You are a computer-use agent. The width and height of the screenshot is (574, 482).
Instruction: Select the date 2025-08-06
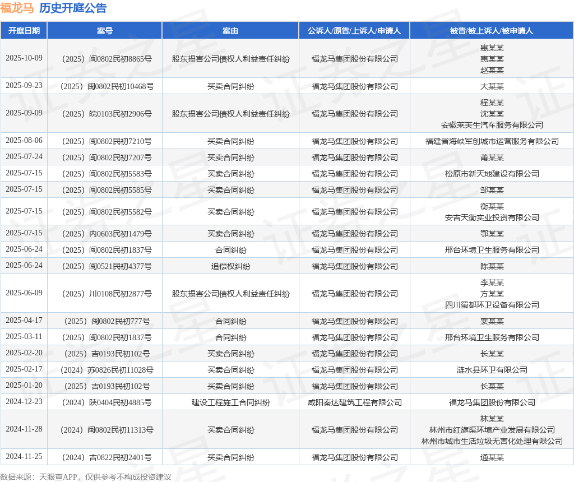click(24, 141)
